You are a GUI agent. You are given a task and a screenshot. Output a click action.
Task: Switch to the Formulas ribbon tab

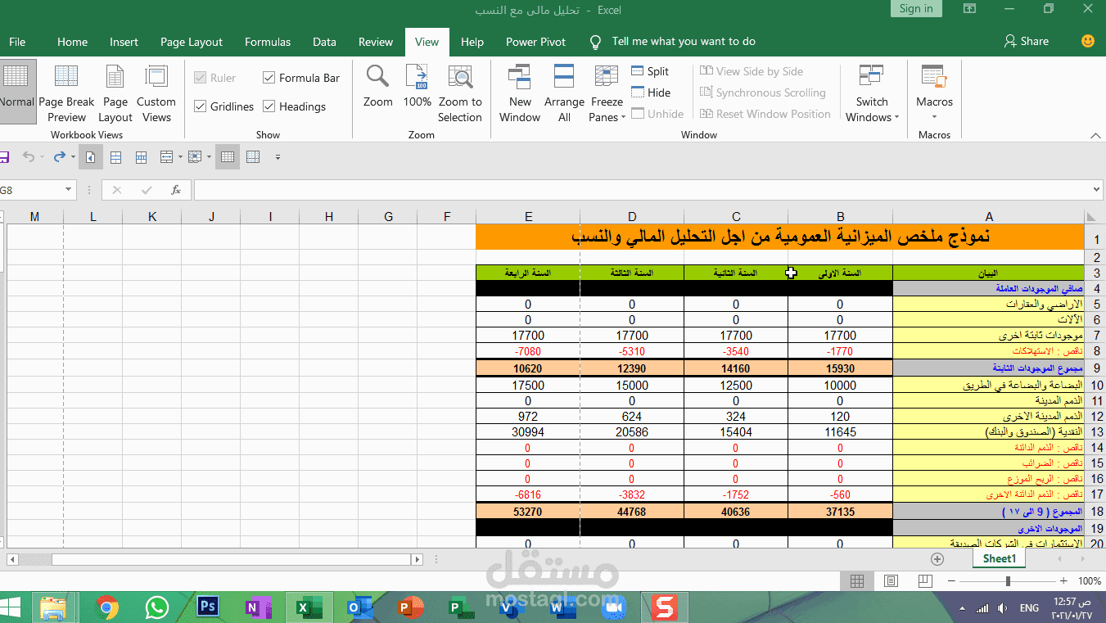click(267, 41)
